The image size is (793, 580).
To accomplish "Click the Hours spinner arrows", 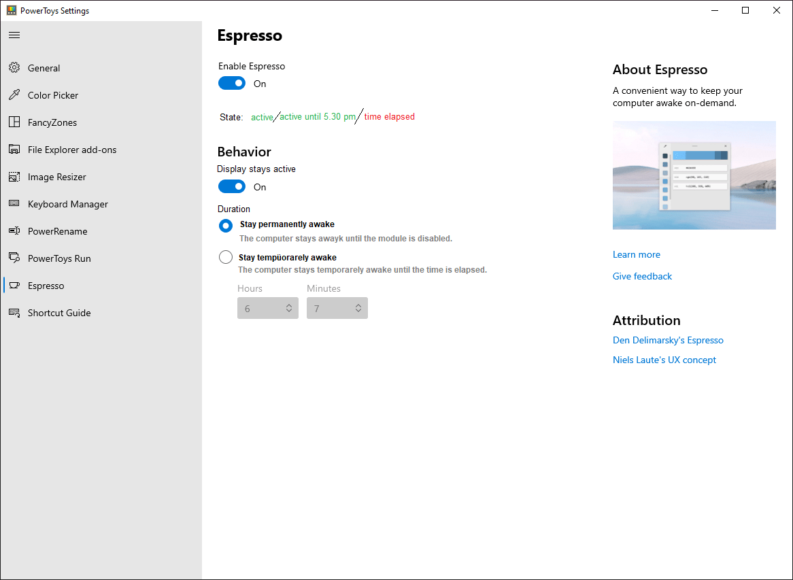I will point(289,308).
